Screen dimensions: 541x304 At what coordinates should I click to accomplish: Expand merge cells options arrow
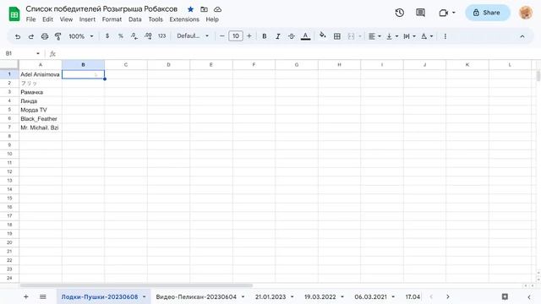360,36
